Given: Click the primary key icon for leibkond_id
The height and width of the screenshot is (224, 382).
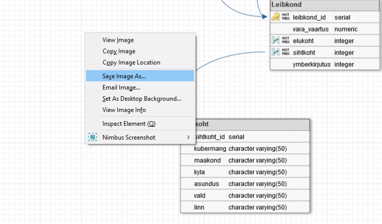Looking at the screenshot, I should point(275,17).
